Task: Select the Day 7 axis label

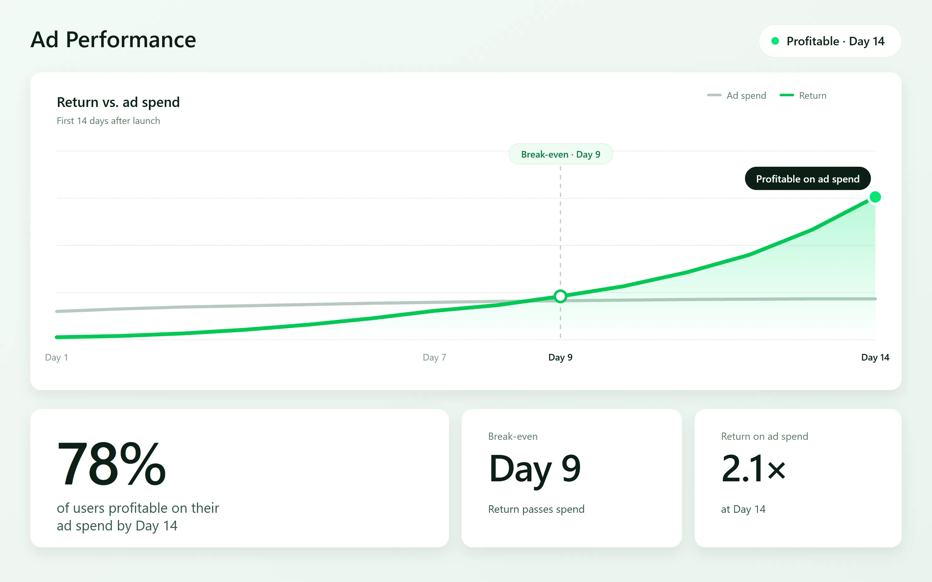Action: (x=435, y=357)
